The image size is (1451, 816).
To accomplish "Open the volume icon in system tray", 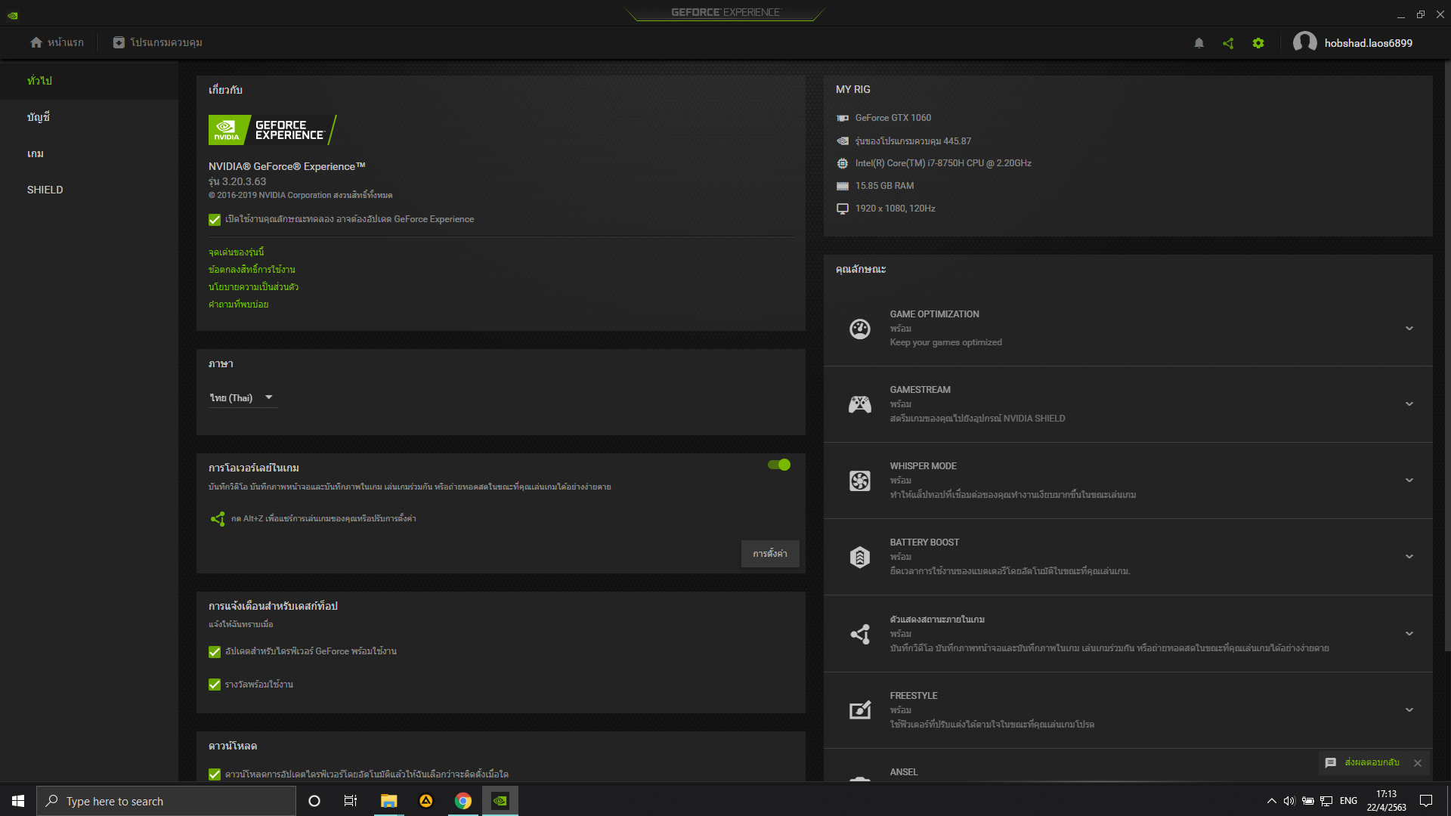I will [1289, 801].
